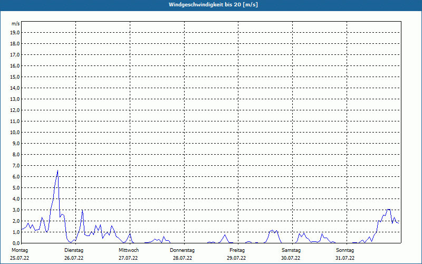Screen dimensions: 422x264
Task: Click the chart title 'Windgeschwindigkeit bis 20 [m/s]'
Action: coord(213,5)
